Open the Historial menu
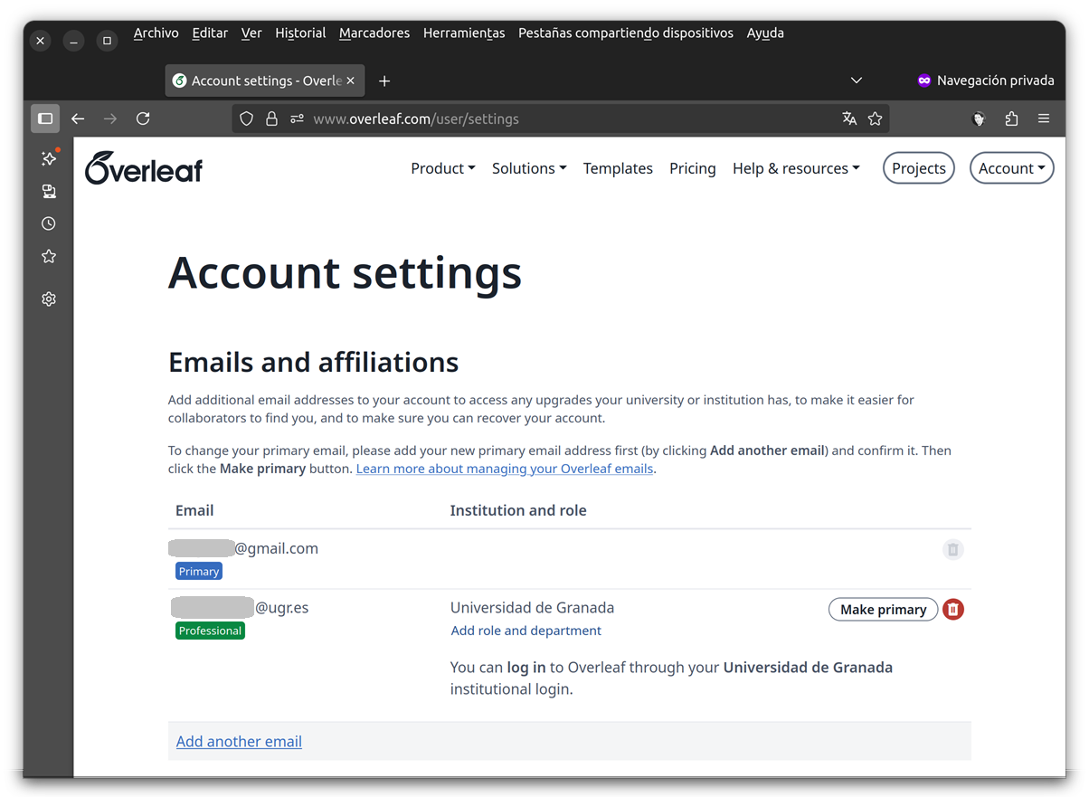Viewport: 1089px width, 797px height. (300, 33)
